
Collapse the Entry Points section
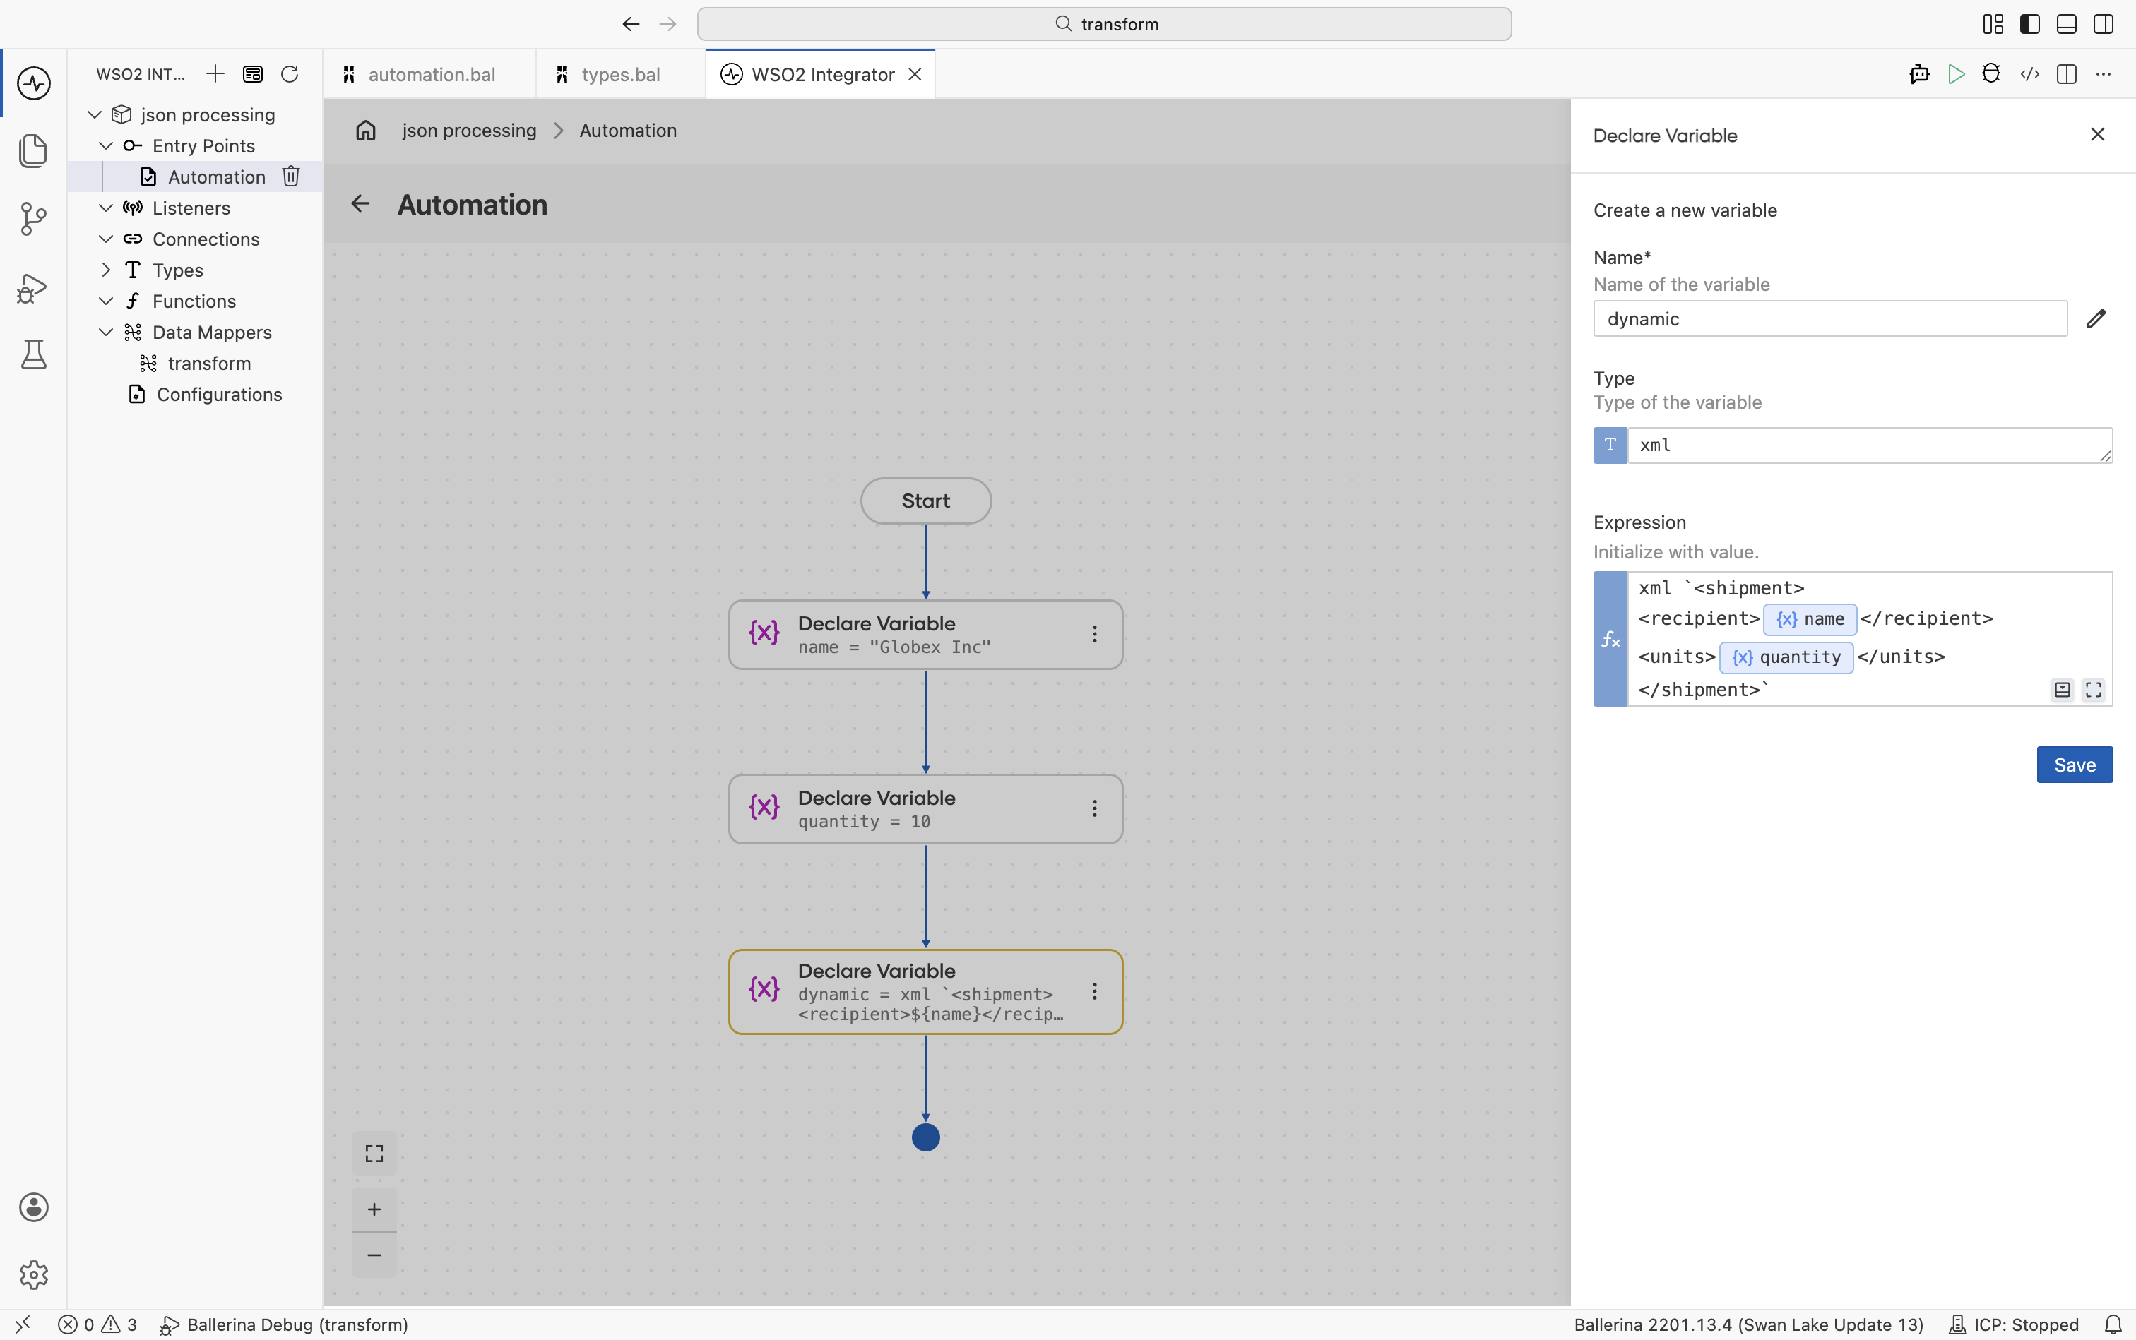[x=105, y=145]
